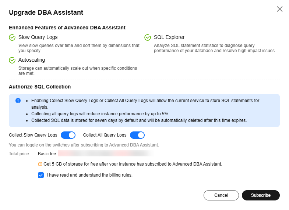The height and width of the screenshot is (210, 289).
Task: Click the Autoscaling feature title
Action: (x=32, y=60)
